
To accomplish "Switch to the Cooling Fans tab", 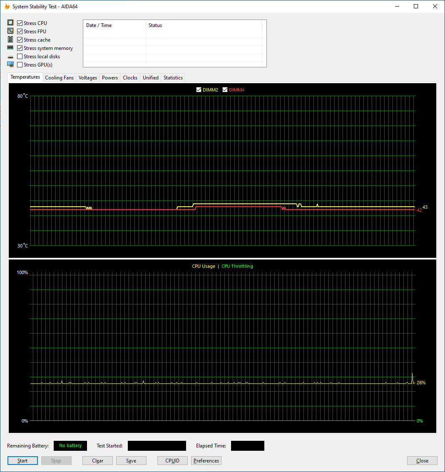I will 60,78.
